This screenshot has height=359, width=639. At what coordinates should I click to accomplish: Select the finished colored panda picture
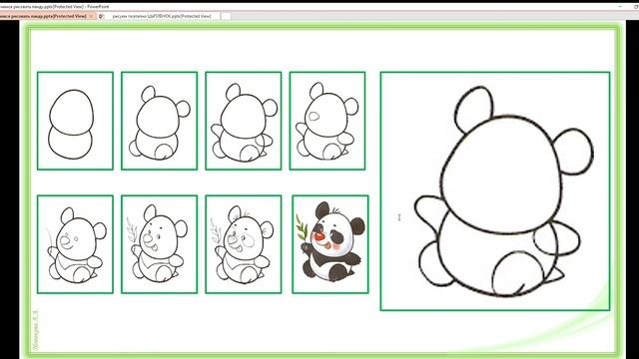[x=330, y=244]
